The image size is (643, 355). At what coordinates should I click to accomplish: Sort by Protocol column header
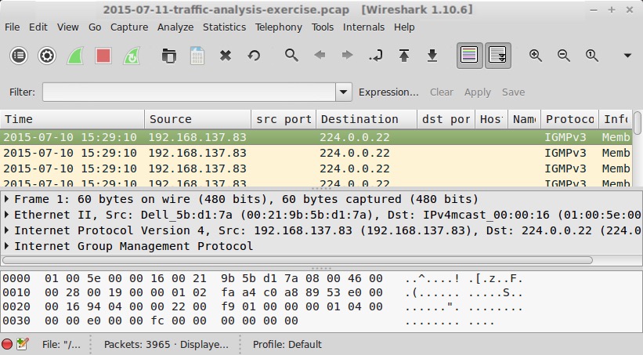[569, 119]
